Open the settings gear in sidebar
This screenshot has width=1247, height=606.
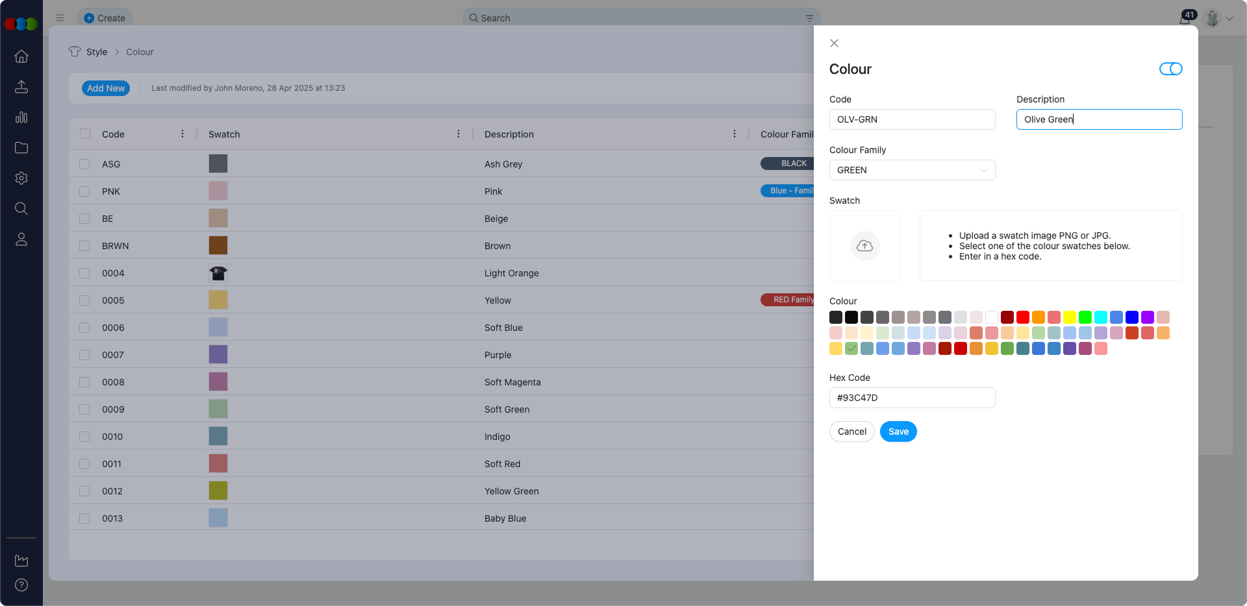(21, 178)
